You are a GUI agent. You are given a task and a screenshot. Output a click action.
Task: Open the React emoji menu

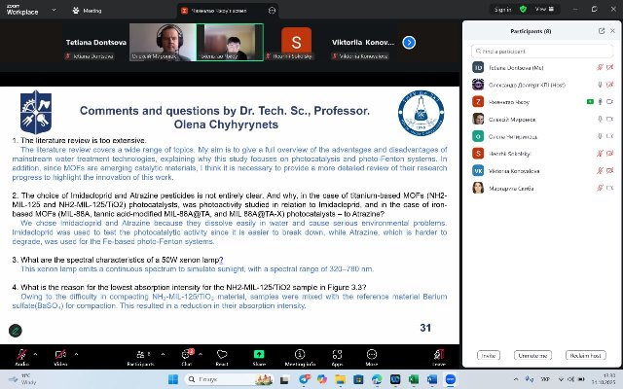tap(223, 356)
